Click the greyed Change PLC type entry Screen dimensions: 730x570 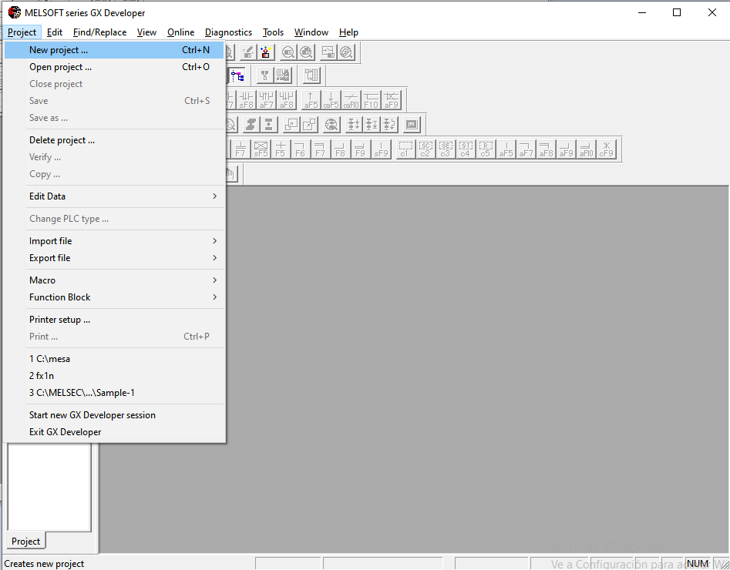[114, 219]
